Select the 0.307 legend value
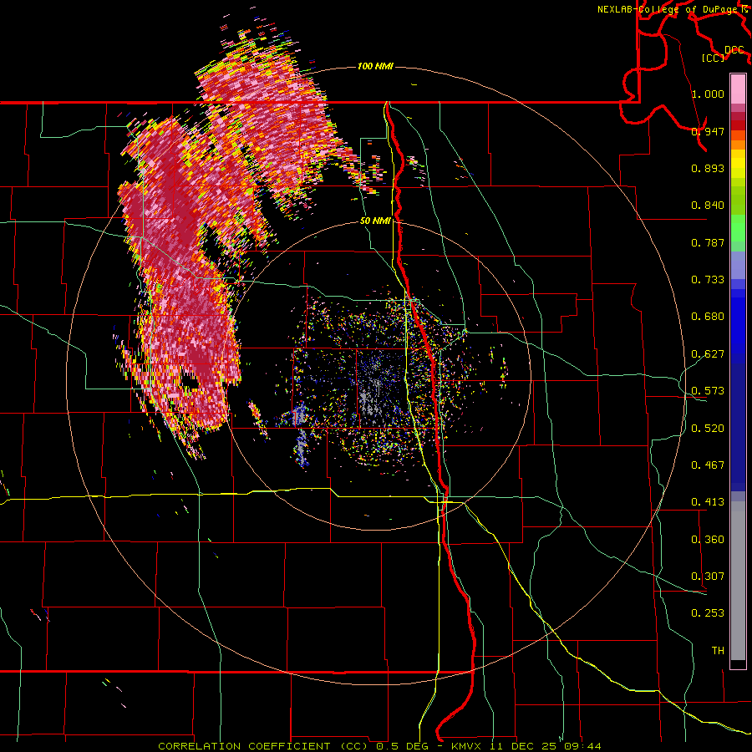 (x=708, y=577)
